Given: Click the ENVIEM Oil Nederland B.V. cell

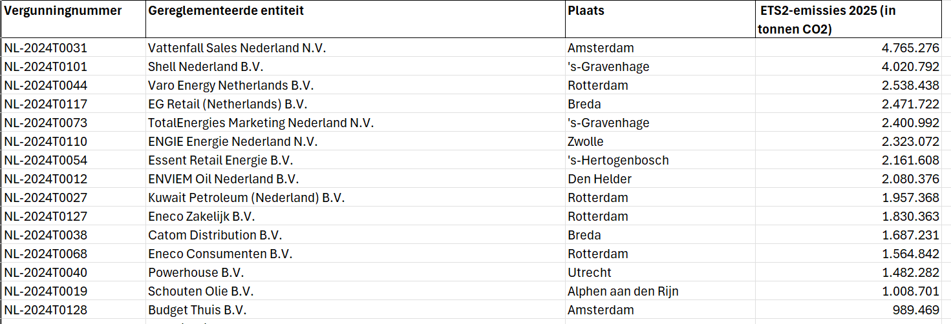Looking at the screenshot, I should pos(355,179).
